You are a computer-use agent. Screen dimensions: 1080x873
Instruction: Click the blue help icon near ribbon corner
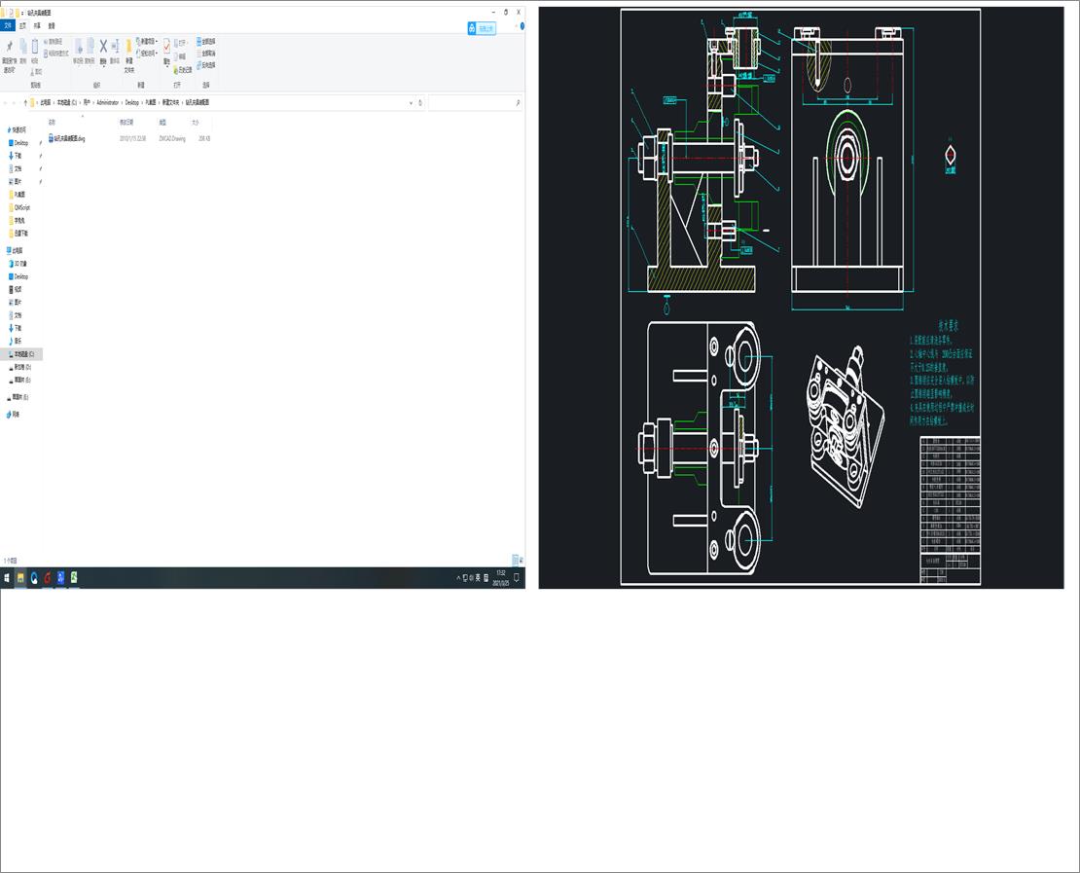522,26
